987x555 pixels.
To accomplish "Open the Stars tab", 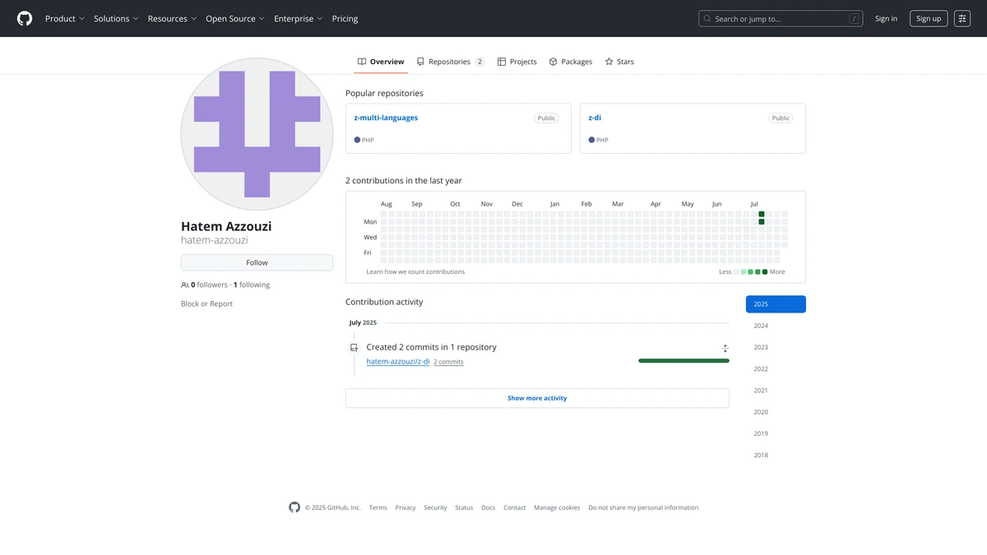I will [x=619, y=62].
